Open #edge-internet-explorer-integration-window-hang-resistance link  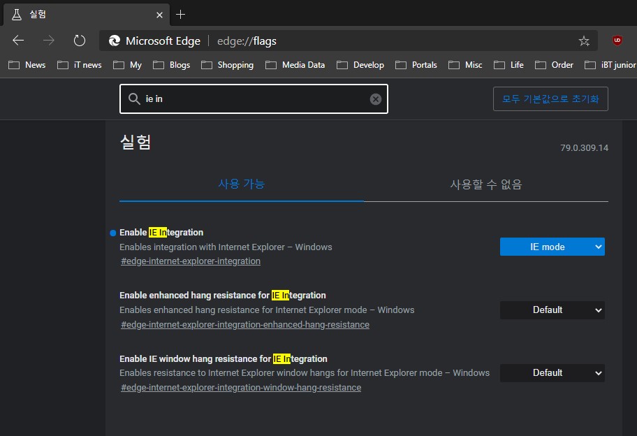(x=241, y=388)
